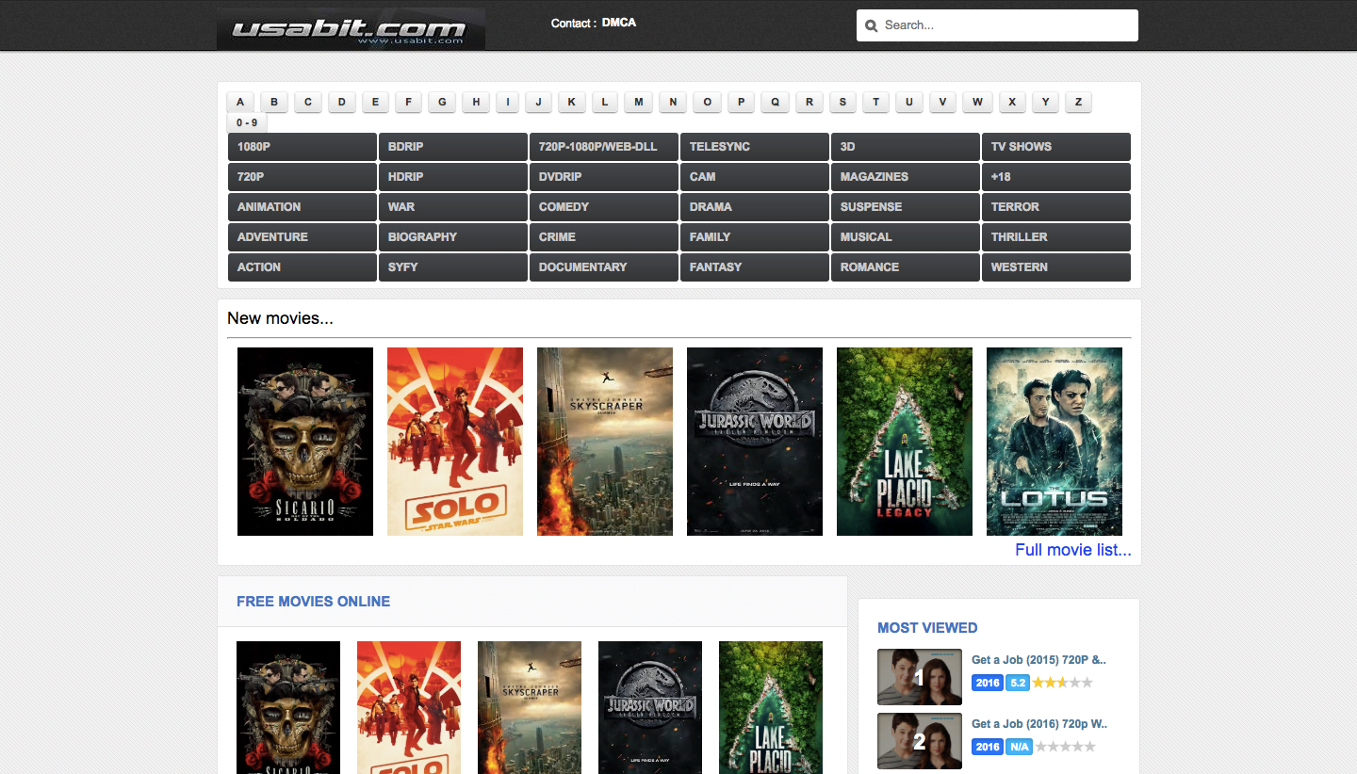Open Get a Job (2016) 720p link
The width and height of the screenshot is (1357, 774).
(x=1039, y=724)
